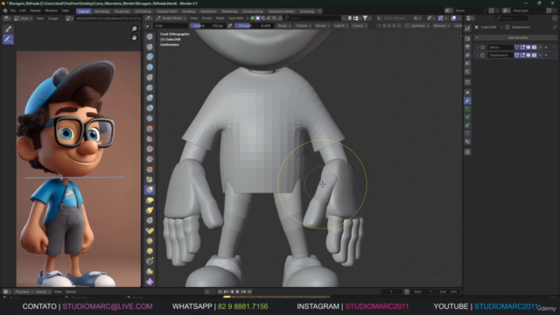Switch to the Modeling workspace tab
The width and height of the screenshot is (560, 315).
click(101, 11)
